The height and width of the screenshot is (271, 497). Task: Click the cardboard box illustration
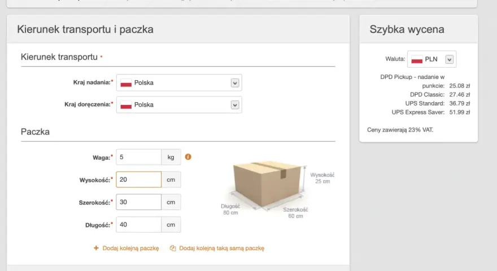267,184
